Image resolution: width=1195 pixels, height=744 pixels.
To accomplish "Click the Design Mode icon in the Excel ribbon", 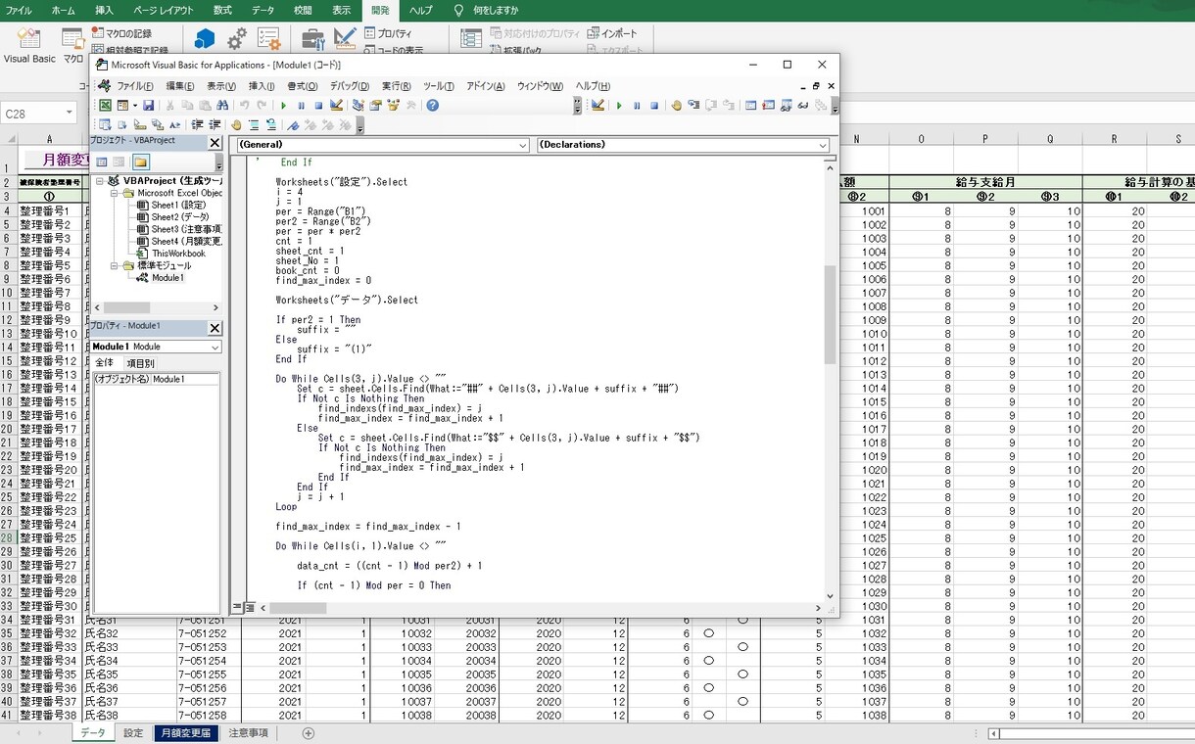I will click(345, 39).
